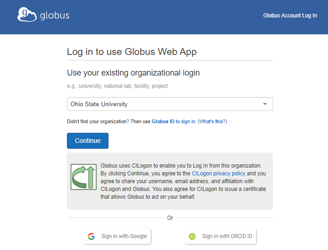Open the CILogon privacy policy link
328x250 pixels.
click(x=219, y=174)
